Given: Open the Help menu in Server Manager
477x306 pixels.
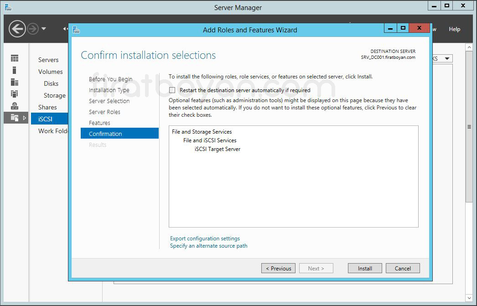Looking at the screenshot, I should (455, 29).
